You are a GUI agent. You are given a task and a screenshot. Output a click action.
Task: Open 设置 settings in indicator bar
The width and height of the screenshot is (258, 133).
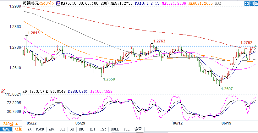click(x=138, y=129)
